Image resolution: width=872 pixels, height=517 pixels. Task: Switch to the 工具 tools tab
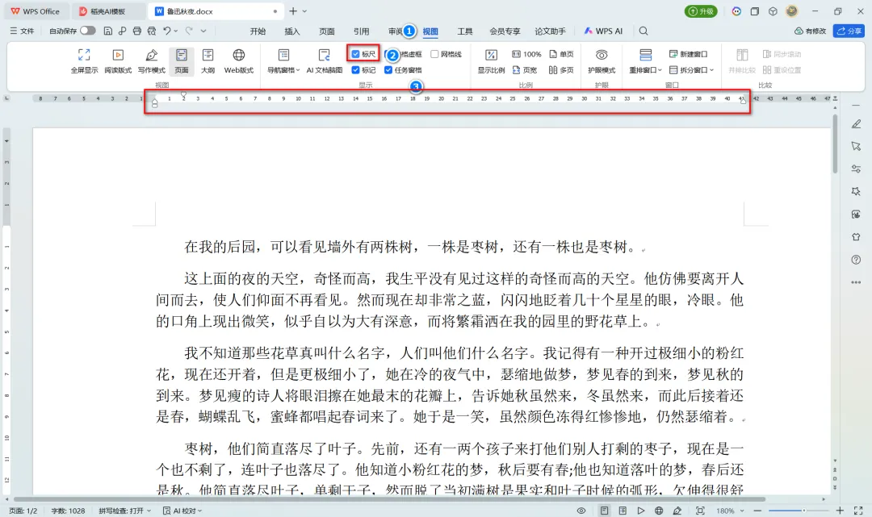click(x=465, y=31)
